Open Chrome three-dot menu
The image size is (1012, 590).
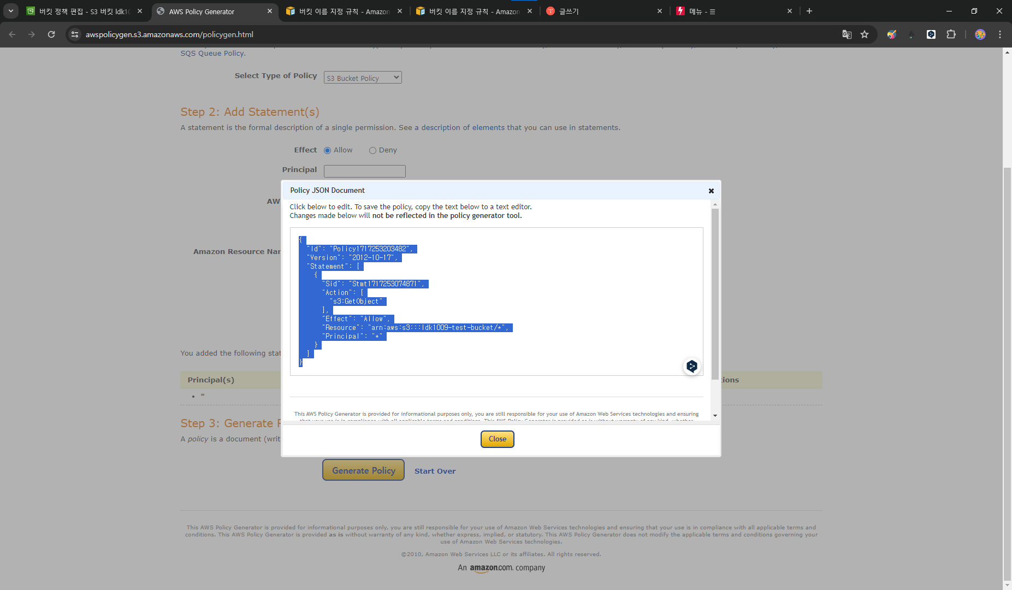click(x=1000, y=34)
